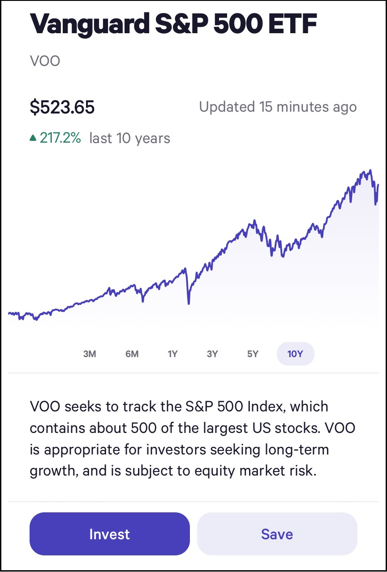Click the sharp mid-chart crash dip
The image size is (387, 572).
point(189,303)
